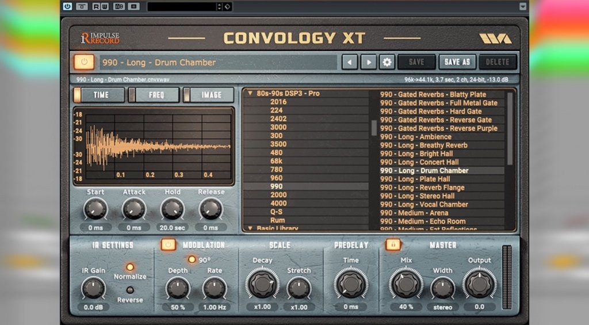Click the Mix knob in Master

point(406,284)
